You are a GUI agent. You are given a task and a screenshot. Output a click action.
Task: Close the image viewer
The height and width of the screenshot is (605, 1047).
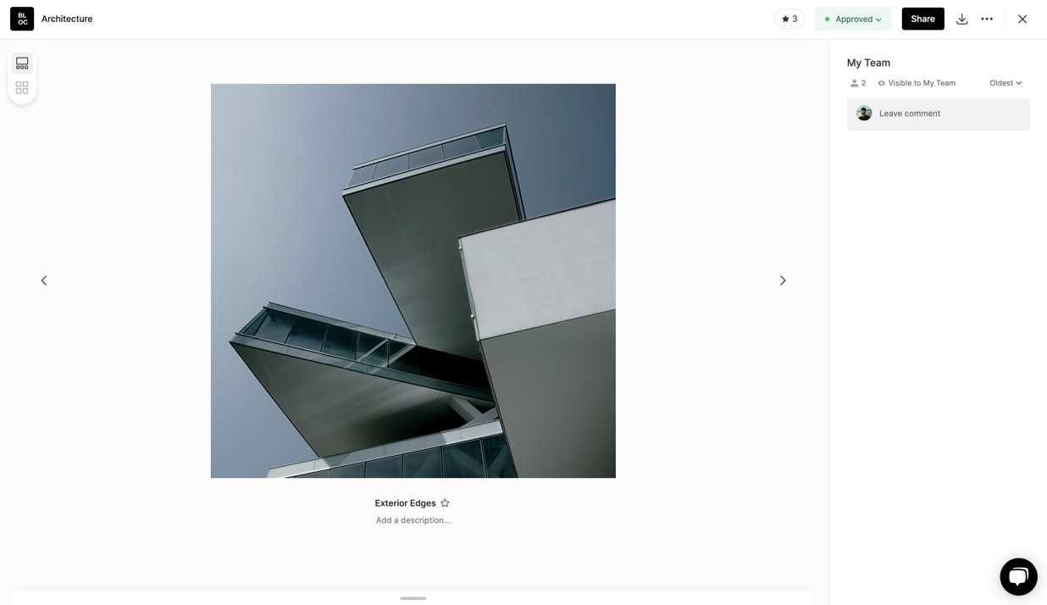click(x=1022, y=19)
